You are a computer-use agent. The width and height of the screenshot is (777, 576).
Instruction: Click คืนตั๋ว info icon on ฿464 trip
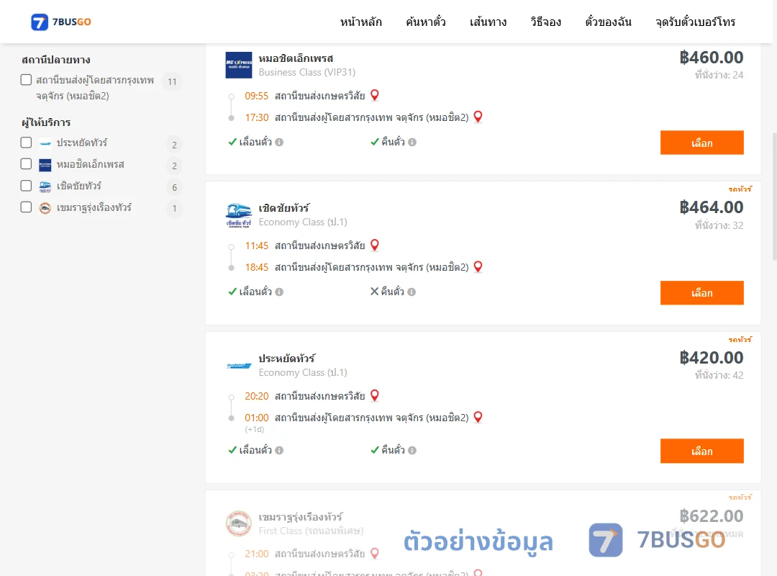tap(412, 292)
